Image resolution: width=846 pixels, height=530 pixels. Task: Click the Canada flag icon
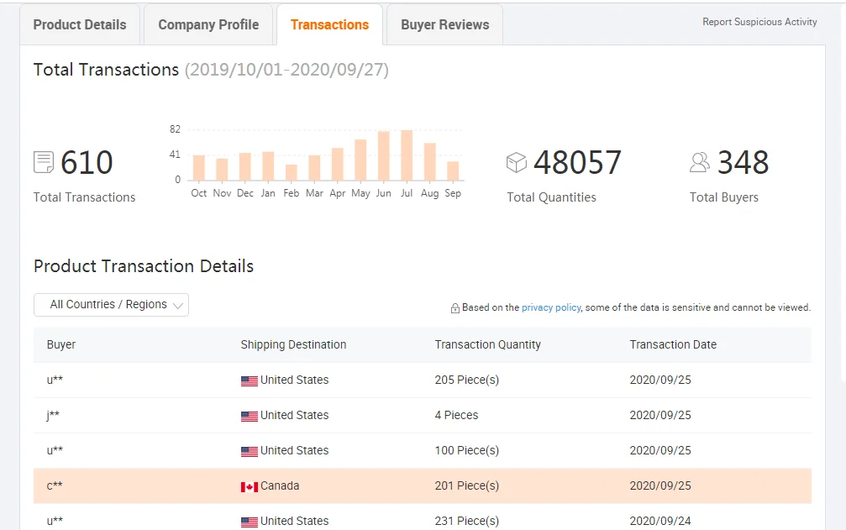tap(250, 486)
